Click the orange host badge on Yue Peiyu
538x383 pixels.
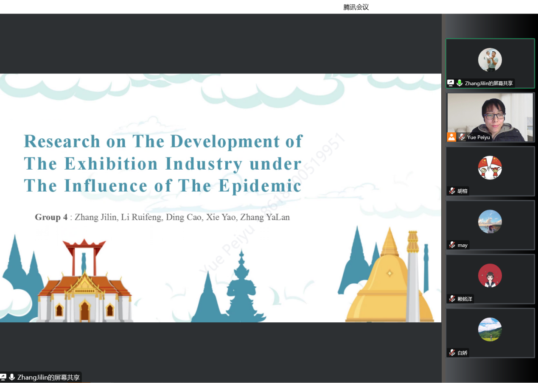[451, 137]
